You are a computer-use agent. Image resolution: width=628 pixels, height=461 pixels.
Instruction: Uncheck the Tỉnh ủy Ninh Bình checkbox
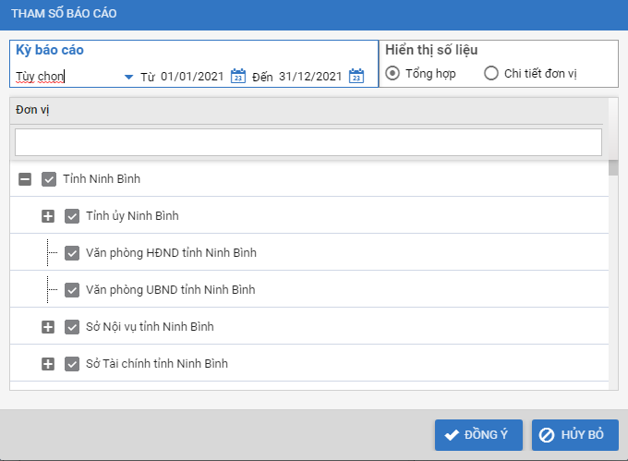click(72, 216)
